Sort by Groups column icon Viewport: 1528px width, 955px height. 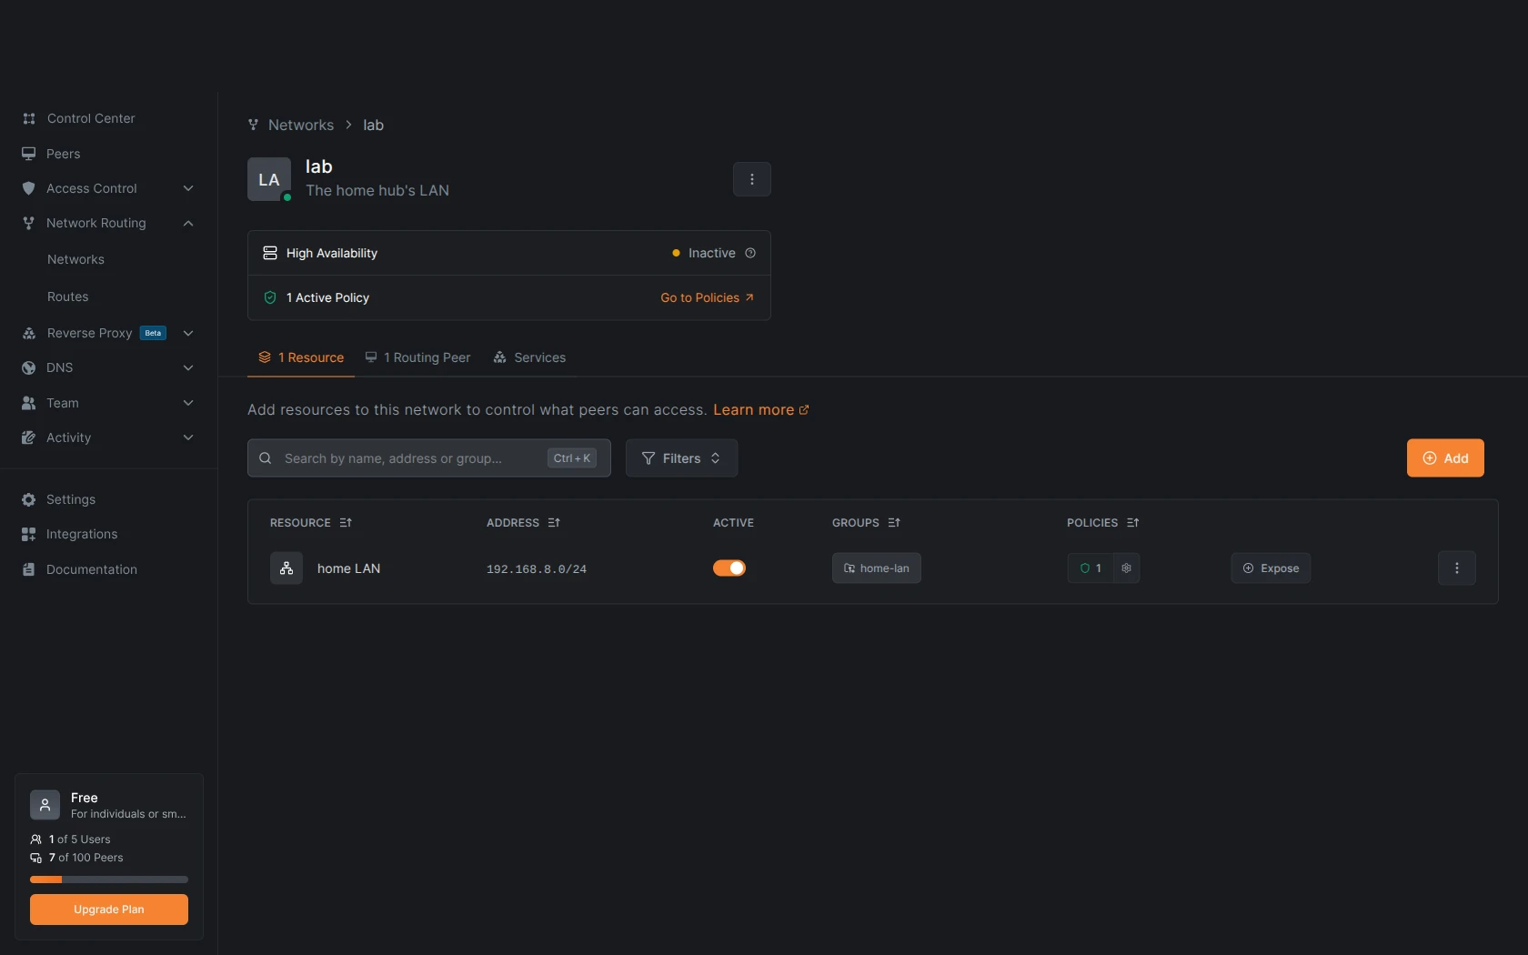tap(894, 523)
